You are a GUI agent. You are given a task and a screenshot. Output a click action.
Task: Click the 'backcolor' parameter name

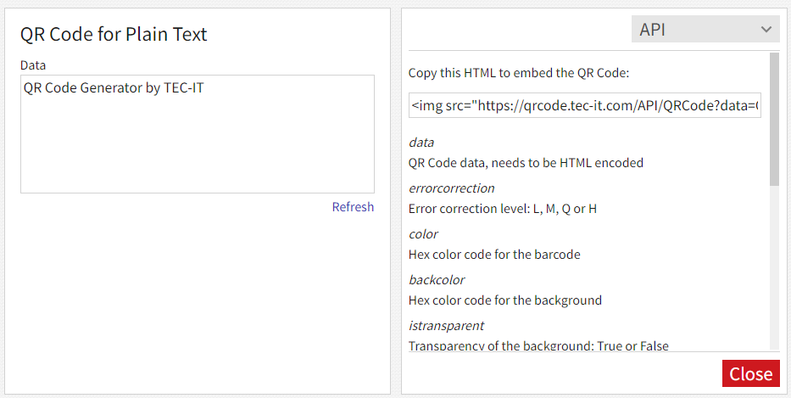point(436,280)
